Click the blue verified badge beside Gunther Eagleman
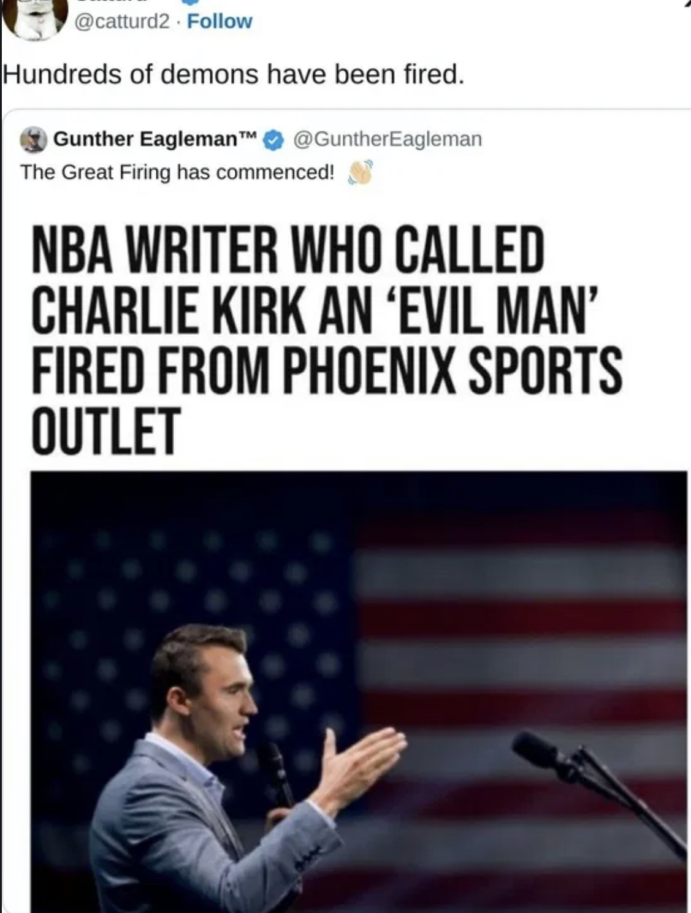 tap(273, 140)
